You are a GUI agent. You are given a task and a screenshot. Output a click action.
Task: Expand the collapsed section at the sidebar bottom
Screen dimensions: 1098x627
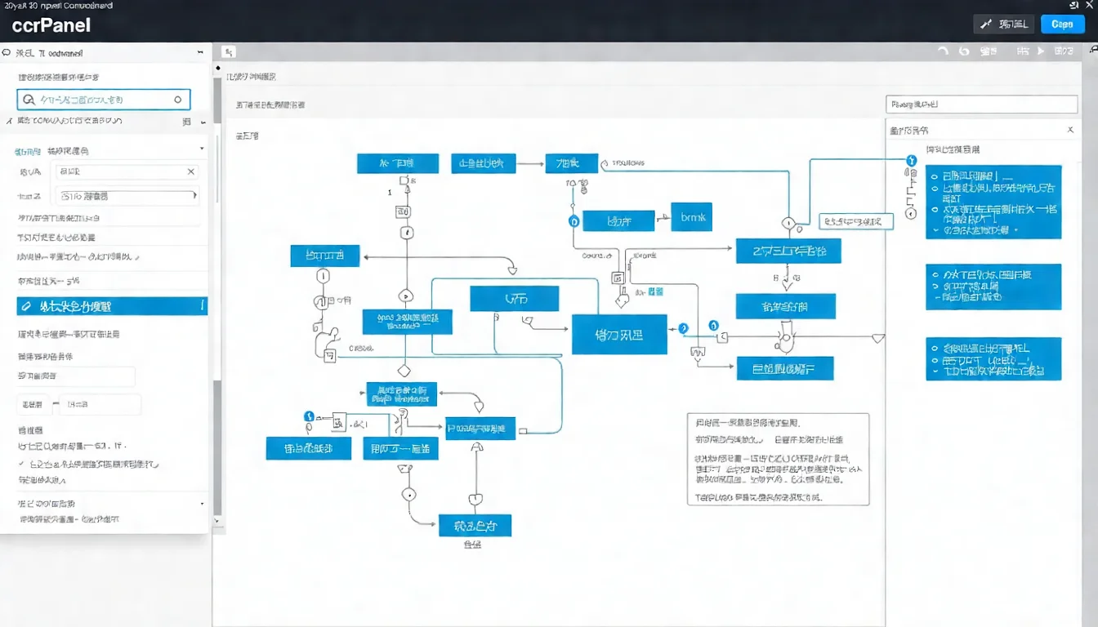pos(203,504)
